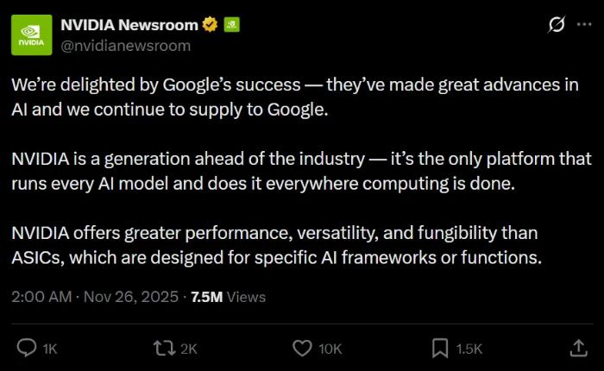The width and height of the screenshot is (604, 371).
Task: Open the three-dot more options menu
Action: click(583, 26)
